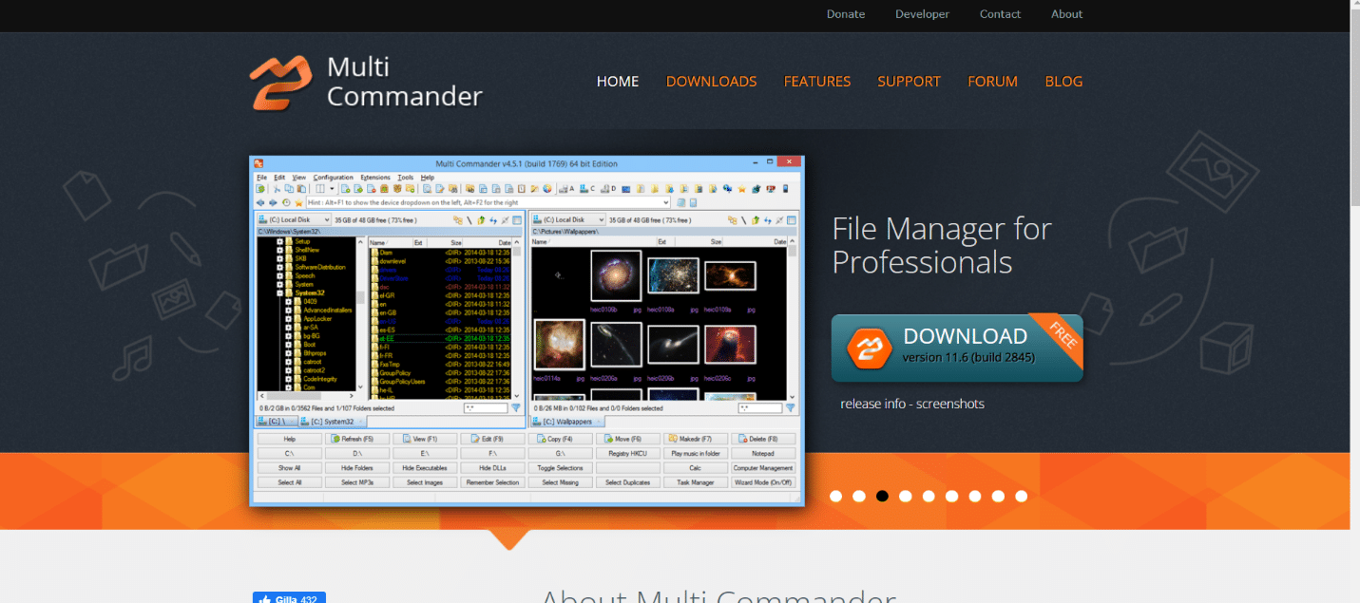Open the screenshots link under Download
The width and height of the screenshot is (1360, 603).
[x=950, y=404]
